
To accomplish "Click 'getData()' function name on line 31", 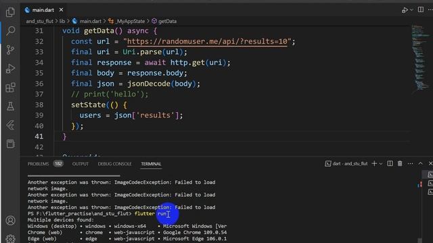I will pyautogui.click(x=103, y=30).
